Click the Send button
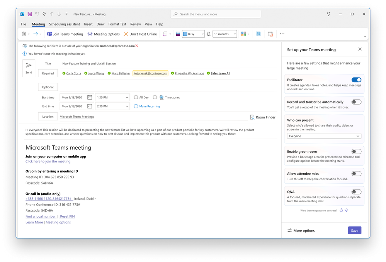This screenshot has height=262, width=386. click(x=29, y=68)
